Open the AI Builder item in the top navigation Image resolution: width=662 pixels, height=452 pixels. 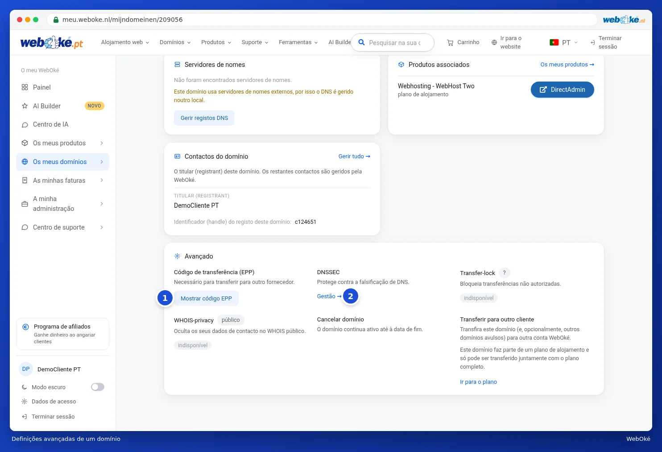[339, 42]
